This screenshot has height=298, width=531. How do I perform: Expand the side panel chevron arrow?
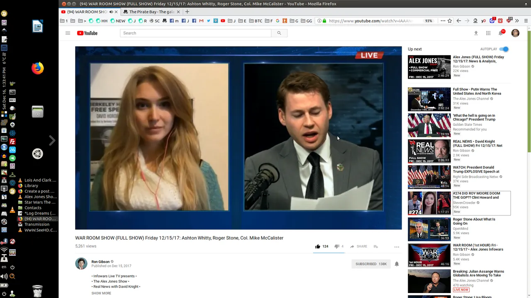52,141
